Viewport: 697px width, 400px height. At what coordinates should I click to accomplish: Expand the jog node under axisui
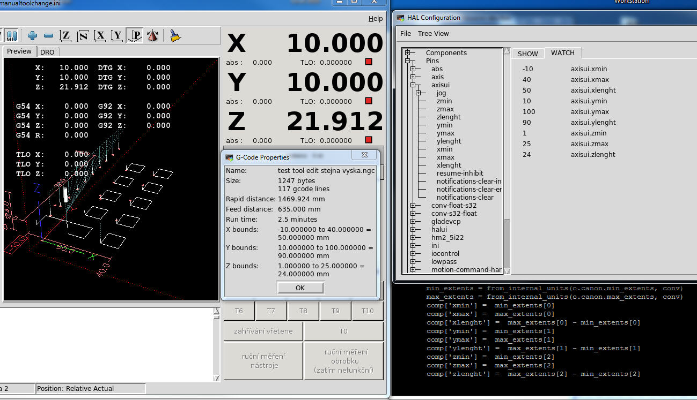419,93
